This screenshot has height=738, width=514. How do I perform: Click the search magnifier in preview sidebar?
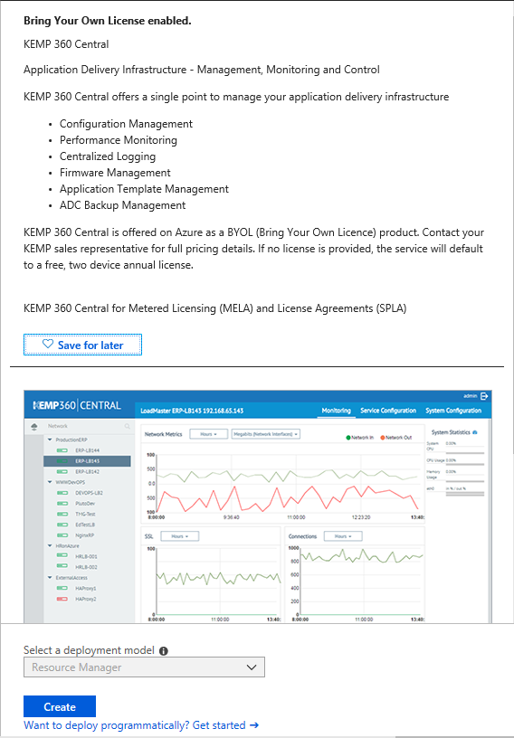point(128,426)
